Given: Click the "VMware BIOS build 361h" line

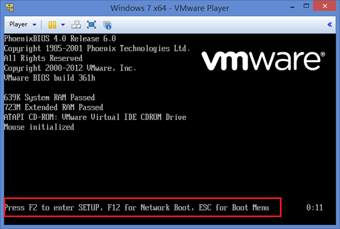Looking at the screenshot, I should [49, 77].
